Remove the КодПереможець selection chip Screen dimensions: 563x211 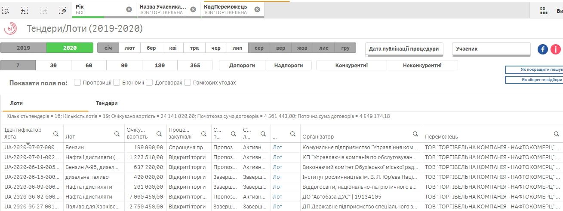click(x=257, y=9)
